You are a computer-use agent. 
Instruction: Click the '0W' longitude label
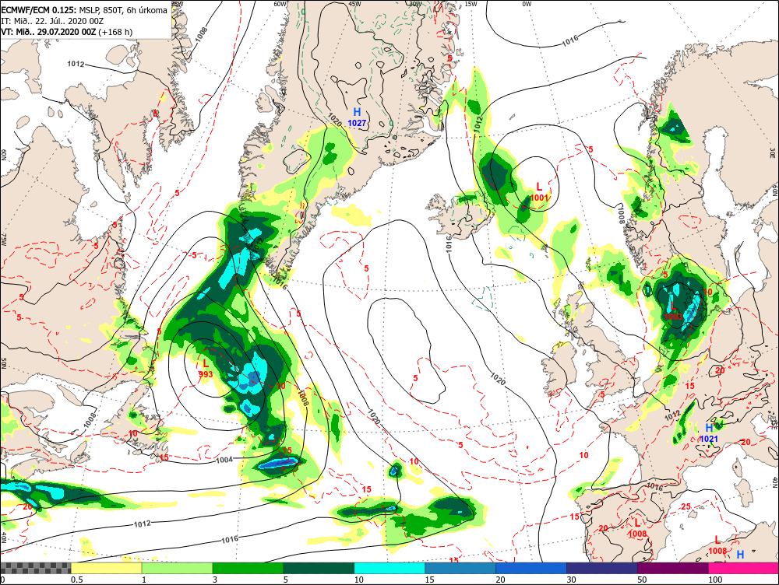(527, 3)
